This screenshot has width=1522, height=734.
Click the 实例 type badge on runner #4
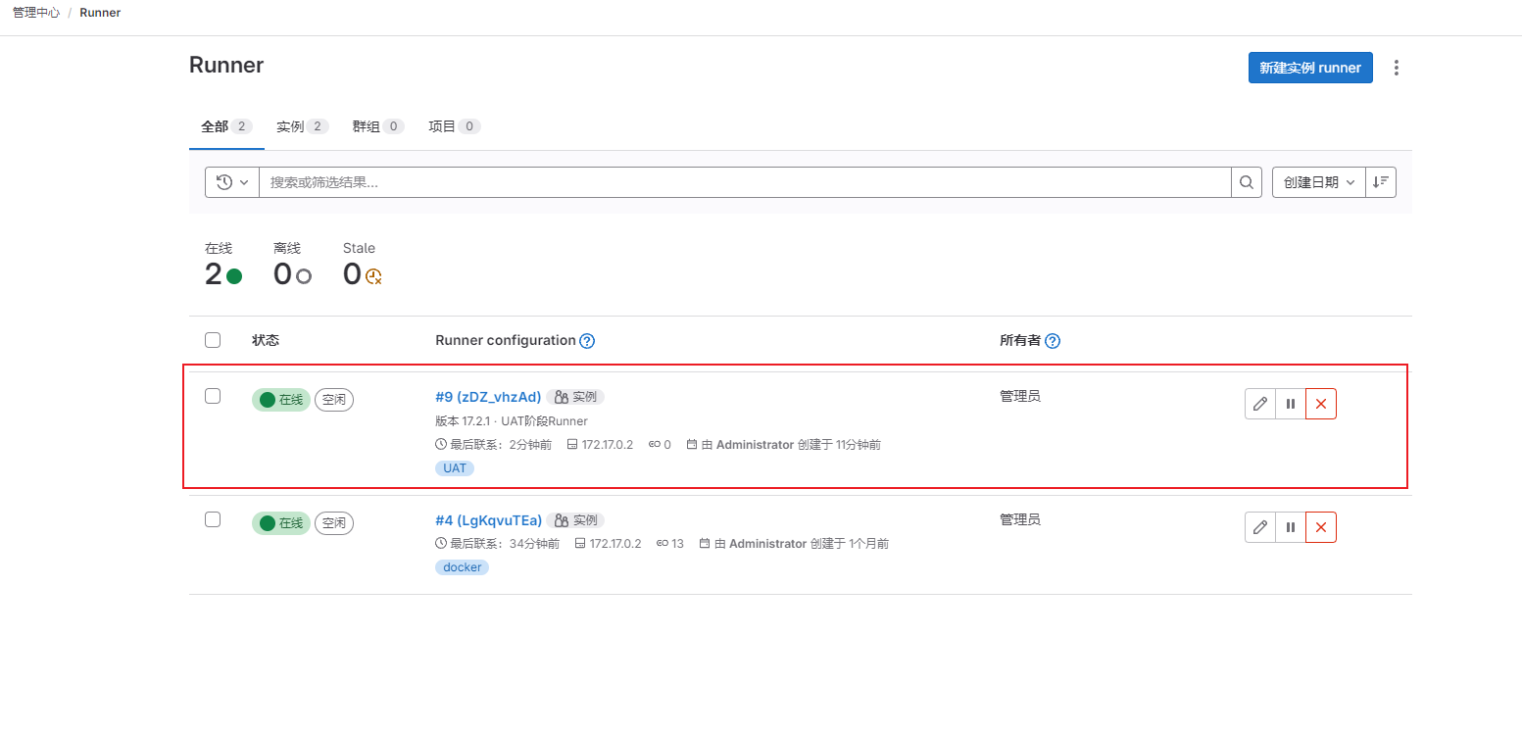575,520
